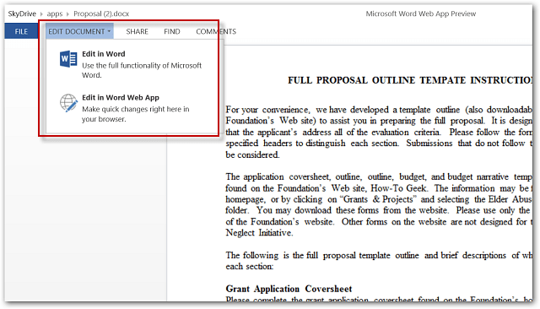Click the breadcrumb arrow after SkyDrive
The height and width of the screenshot is (309, 540).
point(41,14)
